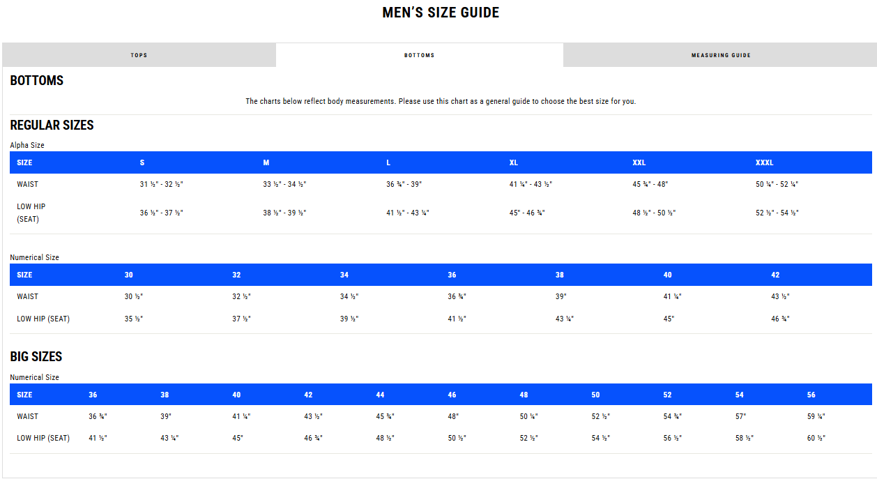Click the 60 ½" low hip value for size 56

[x=816, y=438]
